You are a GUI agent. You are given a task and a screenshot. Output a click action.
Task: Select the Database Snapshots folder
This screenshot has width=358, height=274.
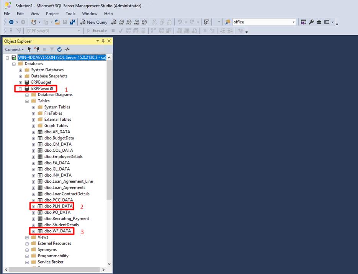click(x=49, y=76)
